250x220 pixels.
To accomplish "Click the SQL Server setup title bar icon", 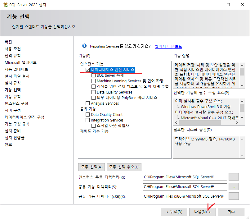I will click(5, 5).
